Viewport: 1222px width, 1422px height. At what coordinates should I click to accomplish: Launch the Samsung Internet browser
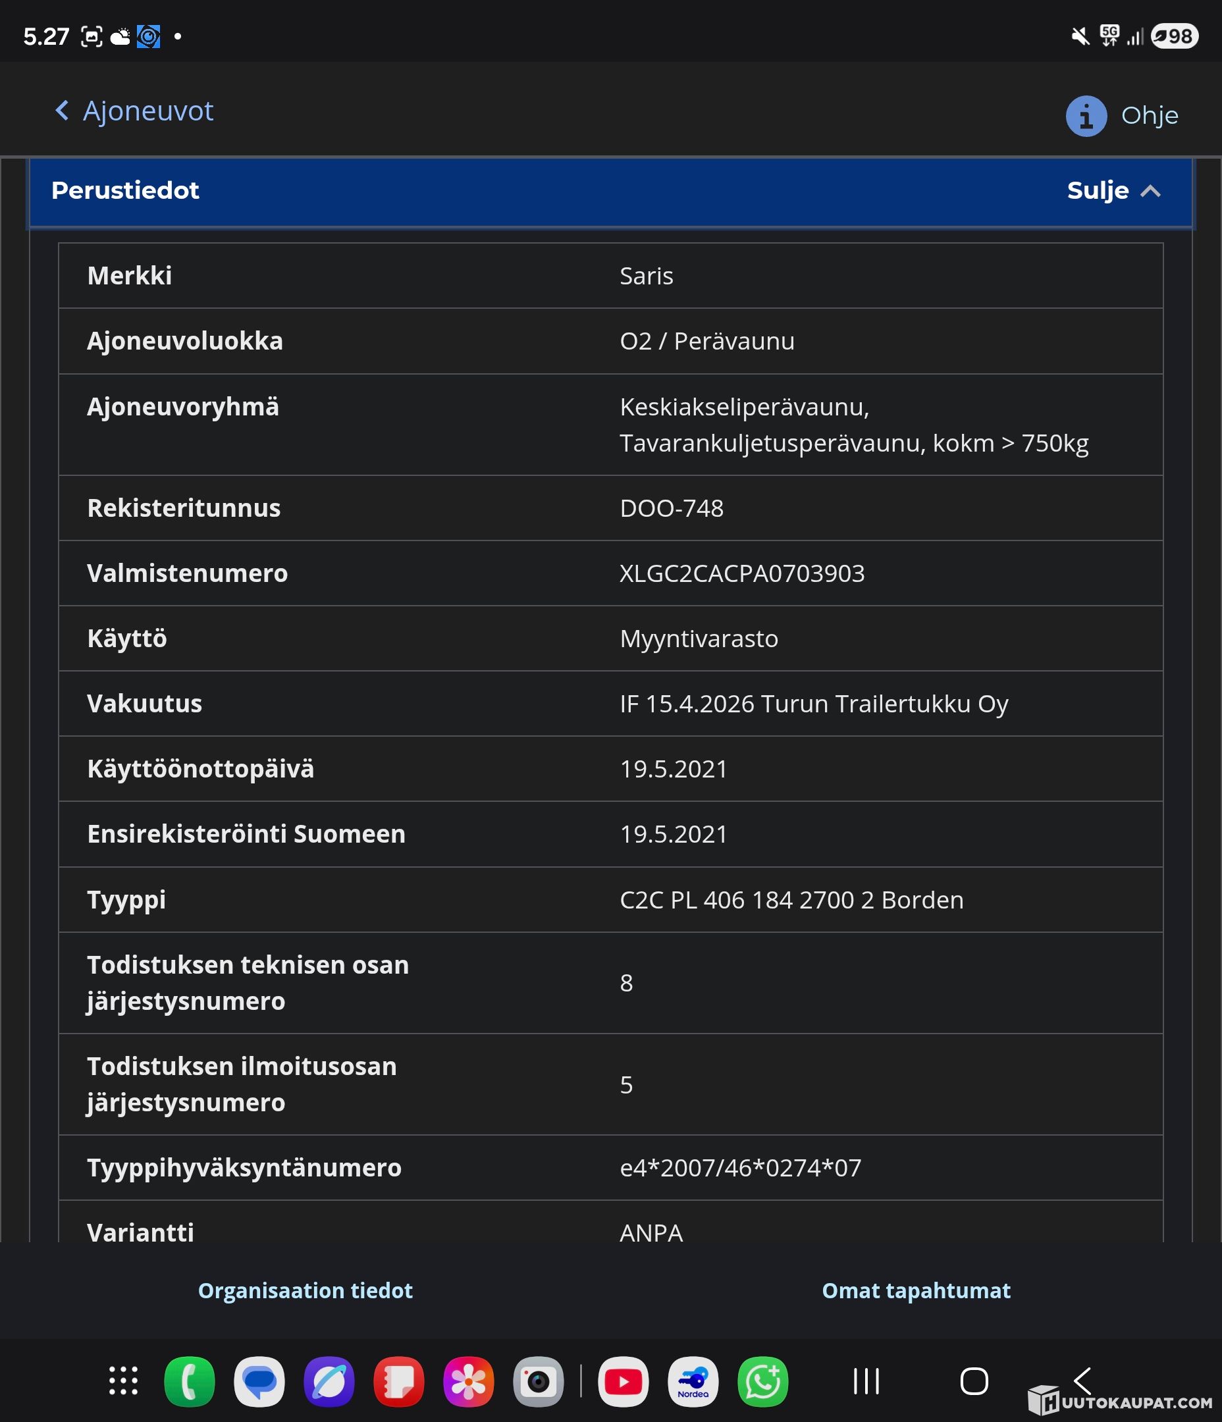click(x=329, y=1381)
